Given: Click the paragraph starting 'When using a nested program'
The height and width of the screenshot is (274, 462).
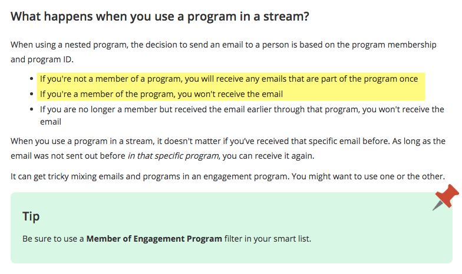Looking at the screenshot, I should click(224, 45).
